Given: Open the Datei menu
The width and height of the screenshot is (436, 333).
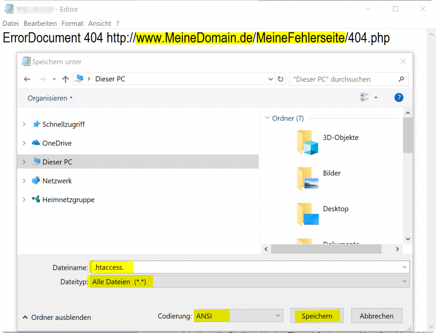Looking at the screenshot, I should tap(11, 23).
